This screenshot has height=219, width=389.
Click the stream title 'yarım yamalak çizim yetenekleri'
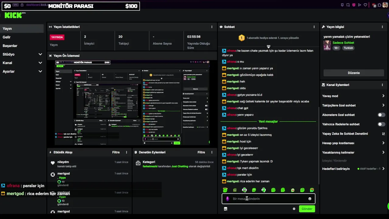(x=346, y=36)
